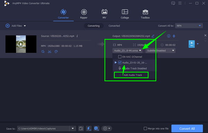Click the Output: VID20220502084252.mp4 filename

[x=131, y=36]
